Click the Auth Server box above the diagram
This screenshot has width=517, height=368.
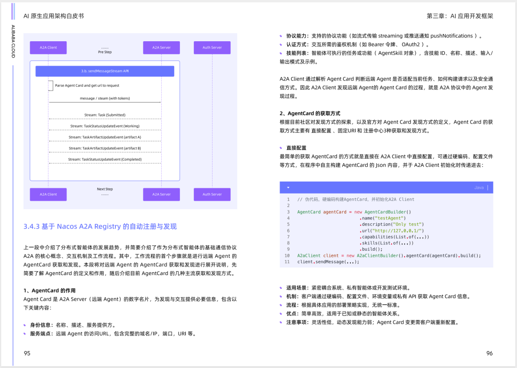click(212, 47)
